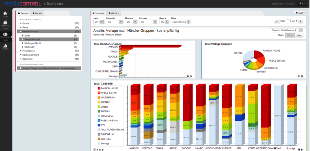
Task: Go to the previous page arrow
Action: [276, 21]
